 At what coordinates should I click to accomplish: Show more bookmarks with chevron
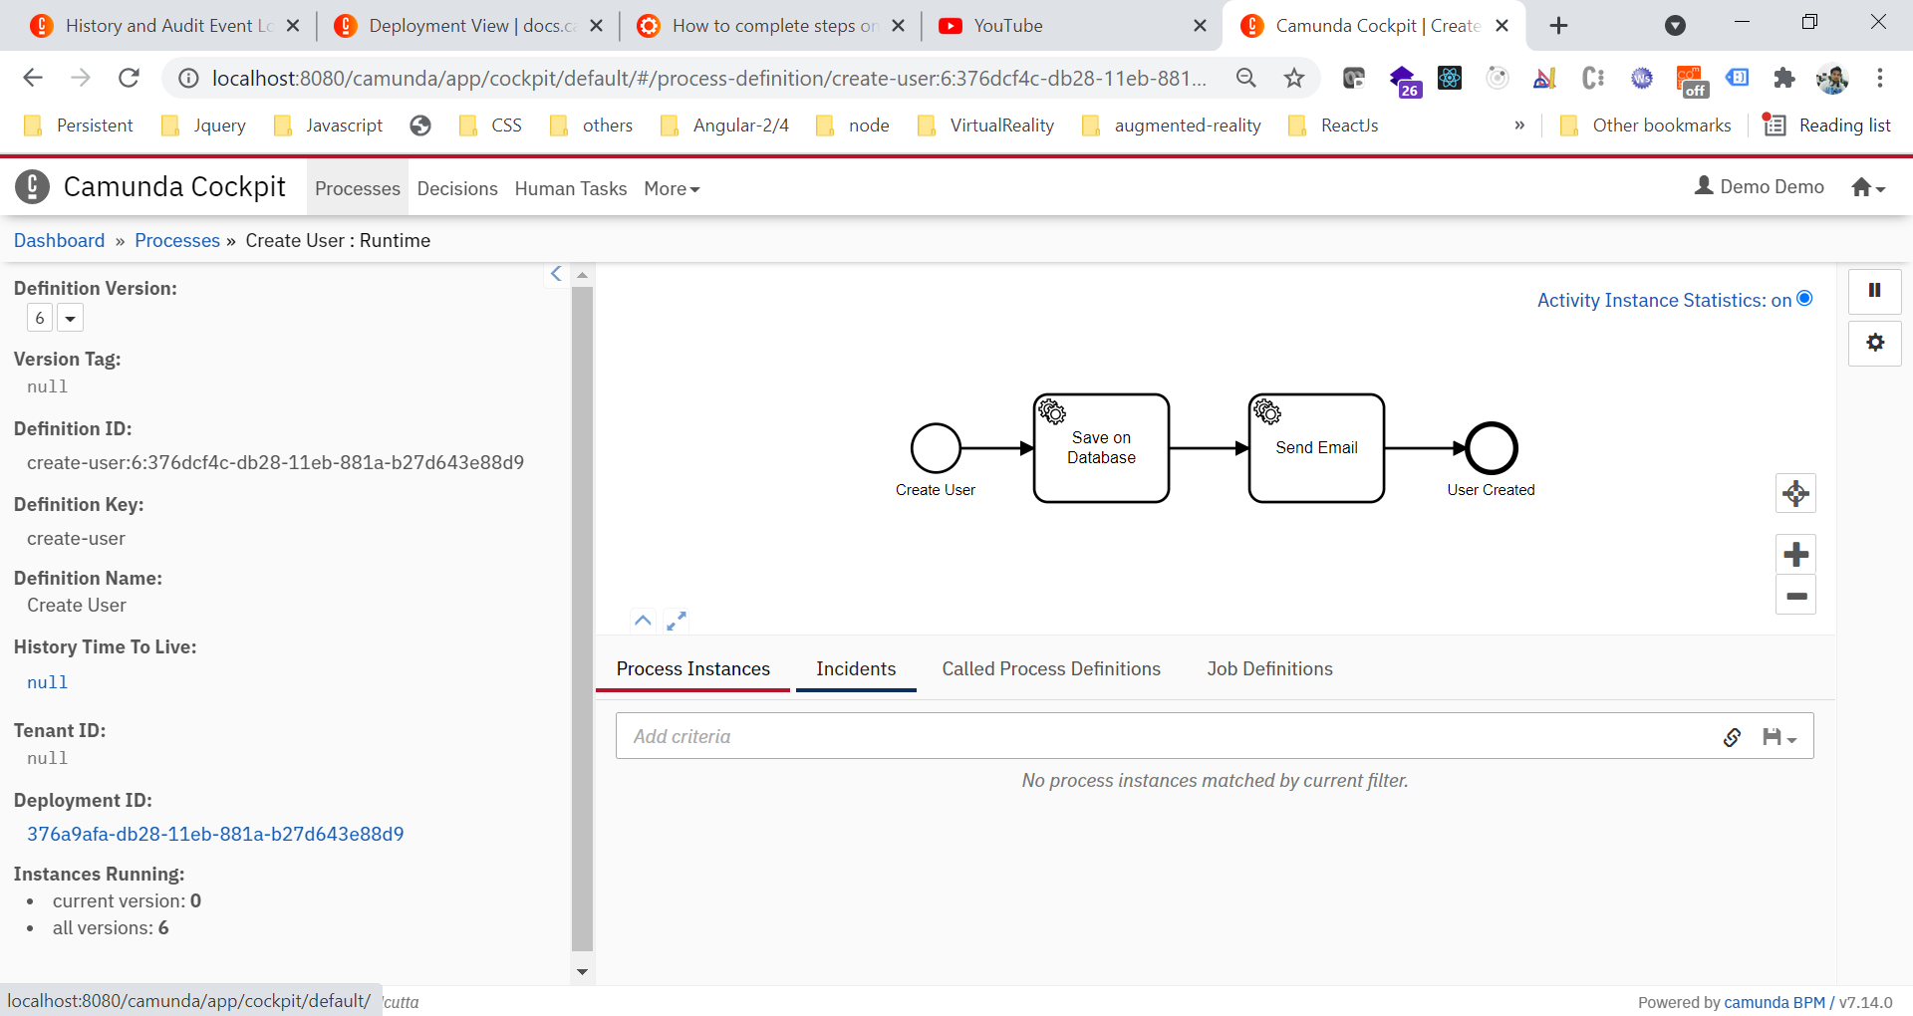(1519, 126)
